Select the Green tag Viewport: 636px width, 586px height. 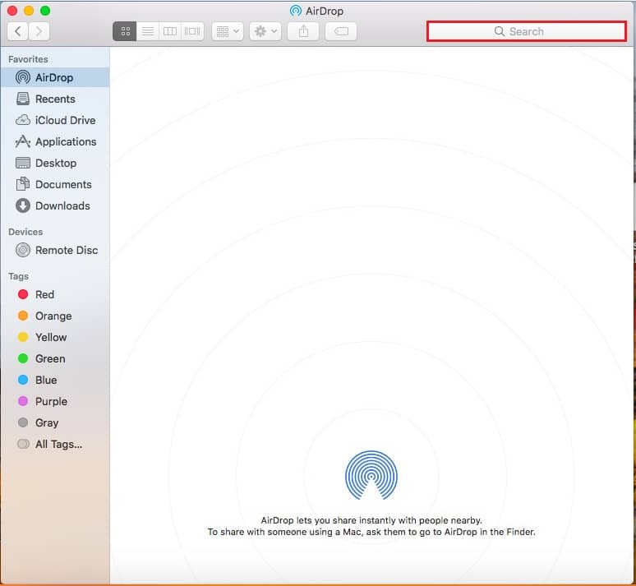(55, 358)
